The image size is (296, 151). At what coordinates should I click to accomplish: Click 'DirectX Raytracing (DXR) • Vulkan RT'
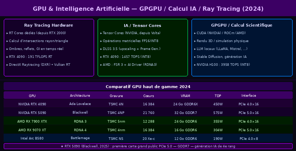click(x=39, y=65)
